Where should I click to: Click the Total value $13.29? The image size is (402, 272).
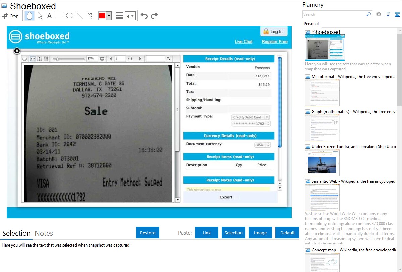(264, 84)
